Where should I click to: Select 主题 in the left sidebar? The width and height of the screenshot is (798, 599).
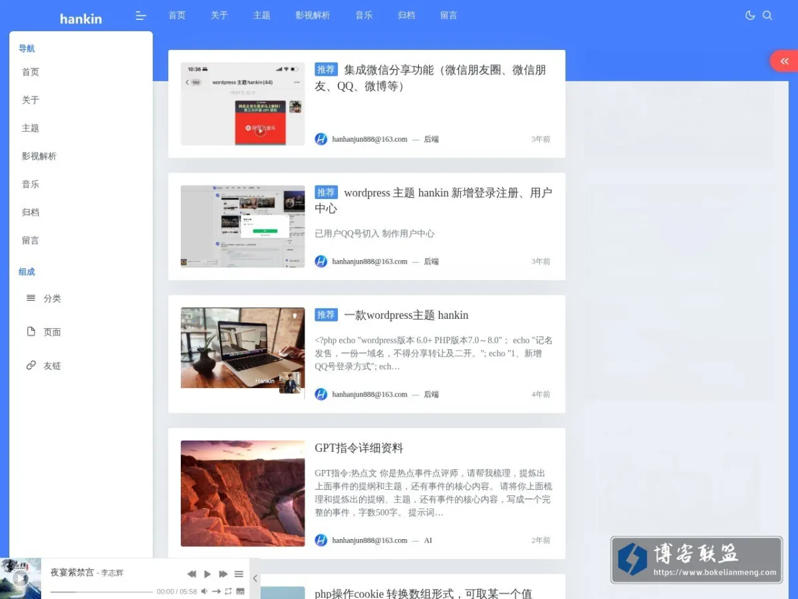[31, 128]
